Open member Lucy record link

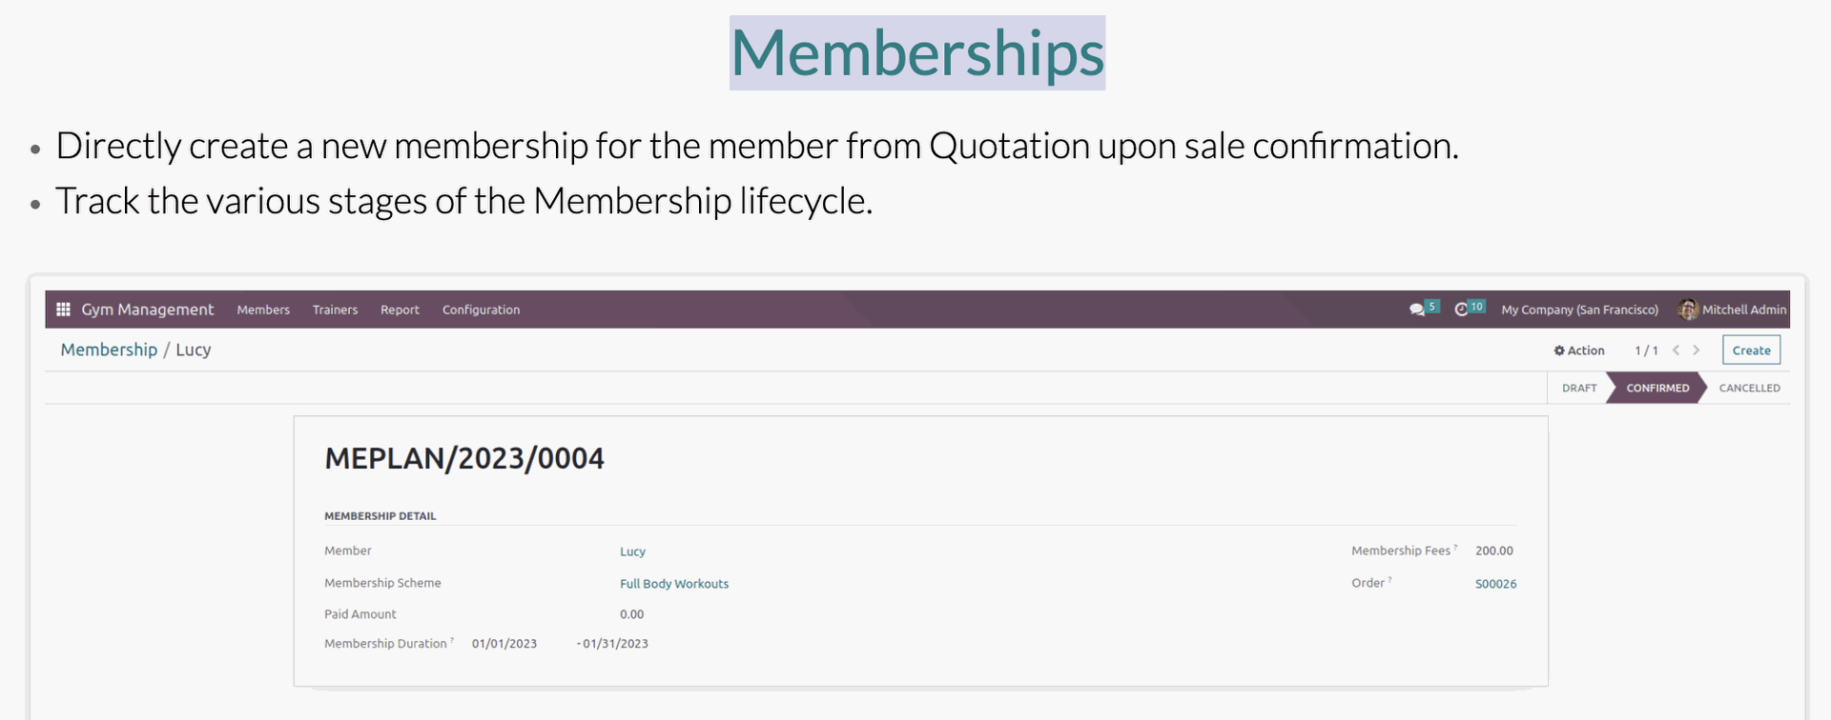tap(632, 551)
